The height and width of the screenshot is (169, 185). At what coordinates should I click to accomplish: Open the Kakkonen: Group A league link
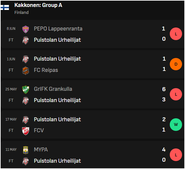38,5
